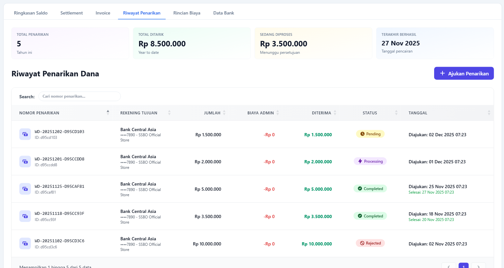Click the Rejected status badge
Image resolution: width=504 pixels, height=268 pixels.
click(x=370, y=243)
